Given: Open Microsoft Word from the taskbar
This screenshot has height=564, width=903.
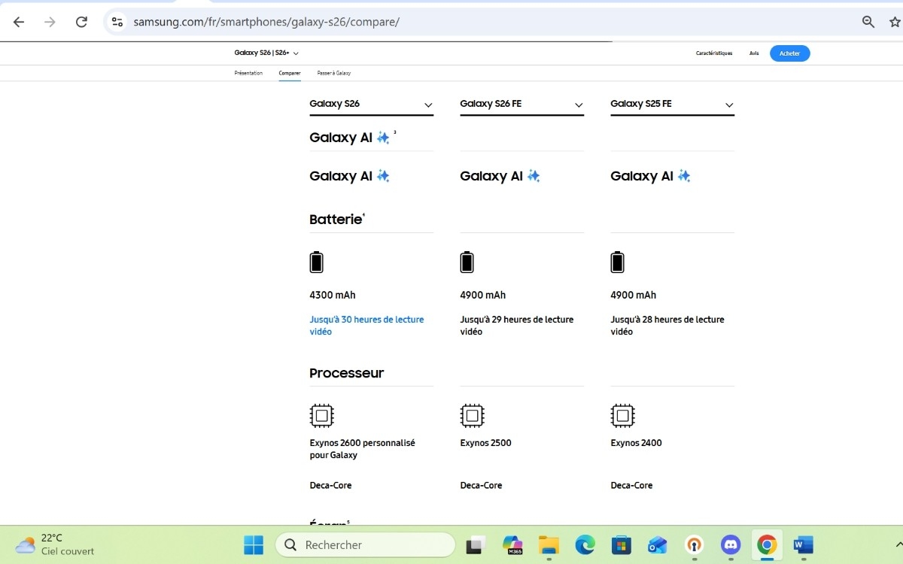Looking at the screenshot, I should point(803,544).
